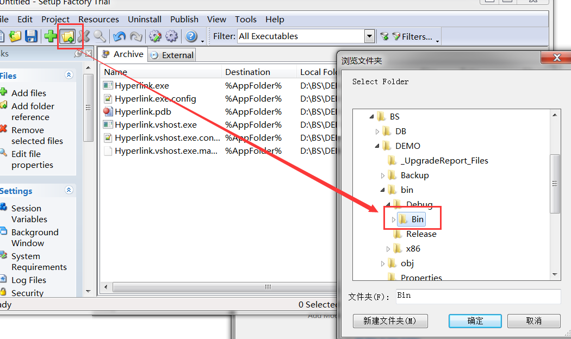The image size is (571, 339).
Task: Expand the DB folder tree node
Action: pos(377,131)
